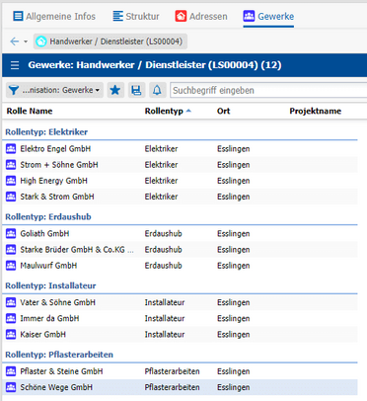367x401 pixels.
Task: Select the Elektro Engel GmbH row name
Action: pos(55,149)
